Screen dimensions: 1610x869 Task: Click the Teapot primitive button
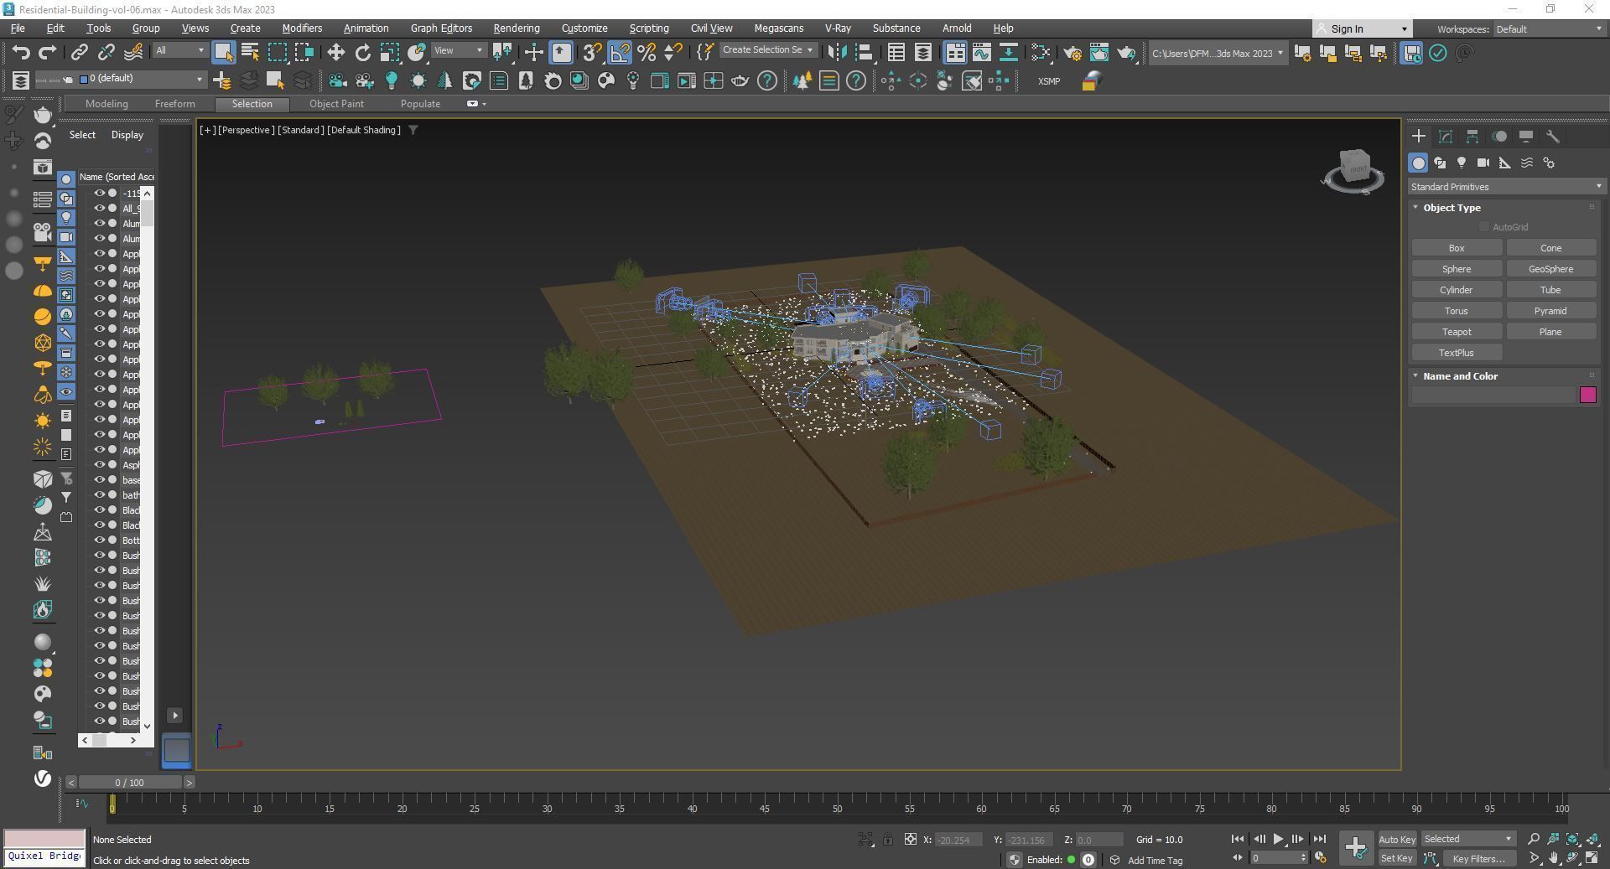coord(1456,332)
